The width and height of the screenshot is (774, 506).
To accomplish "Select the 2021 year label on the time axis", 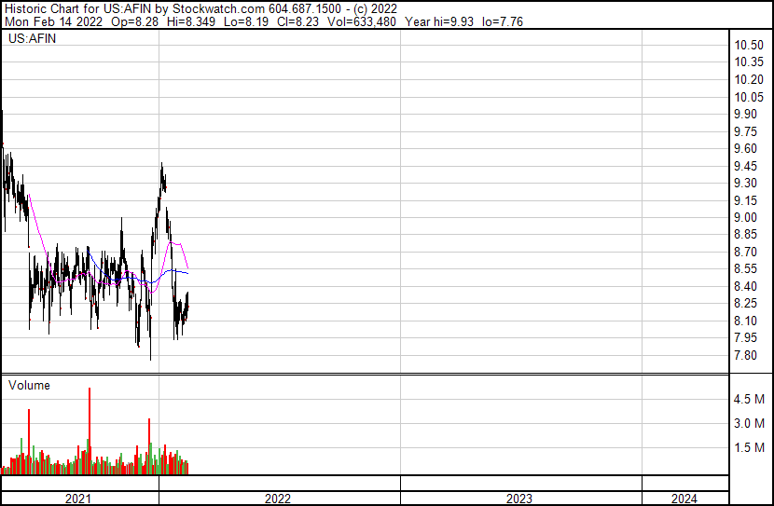I will coord(78,499).
